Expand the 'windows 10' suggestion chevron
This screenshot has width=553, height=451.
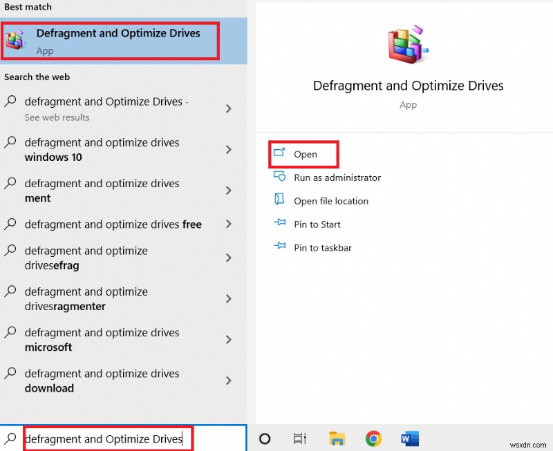click(x=229, y=149)
